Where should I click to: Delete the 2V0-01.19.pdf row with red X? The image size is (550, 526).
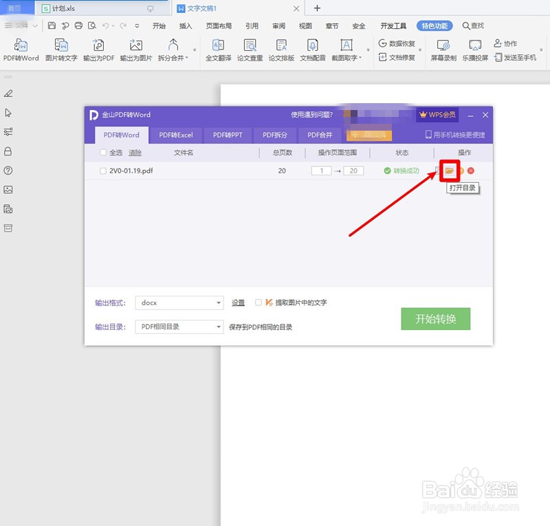tap(471, 171)
